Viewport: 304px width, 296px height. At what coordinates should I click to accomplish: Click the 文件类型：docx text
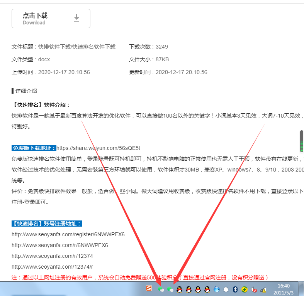31,59
